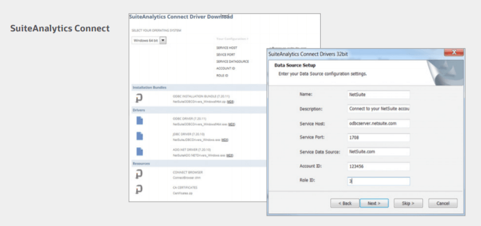Open MD5 link for NetSuiteODBCDrivers_Windows64bit.zip
The width and height of the screenshot is (481, 226).
pos(231,101)
